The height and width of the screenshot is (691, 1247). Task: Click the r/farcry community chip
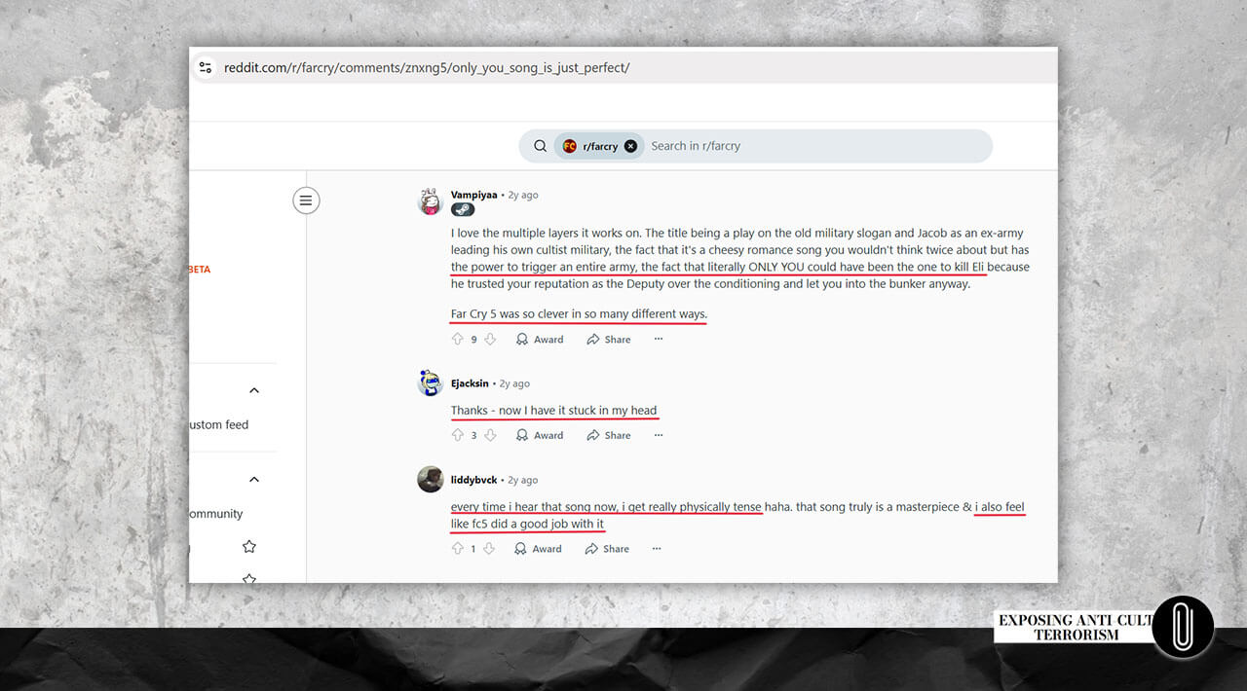tap(599, 146)
